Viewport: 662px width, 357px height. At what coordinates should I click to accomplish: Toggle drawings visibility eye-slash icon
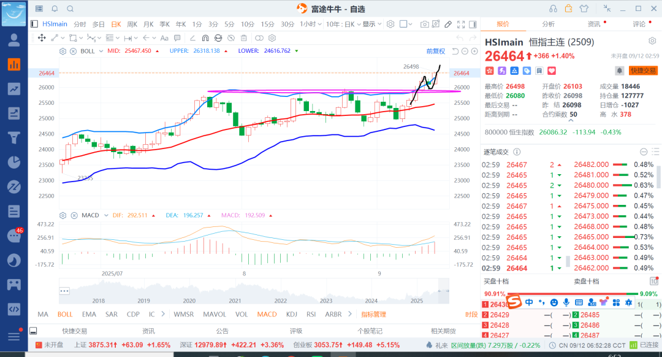pyautogui.click(x=231, y=38)
